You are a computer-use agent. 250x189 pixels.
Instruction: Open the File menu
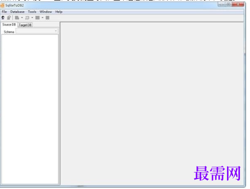pos(5,11)
